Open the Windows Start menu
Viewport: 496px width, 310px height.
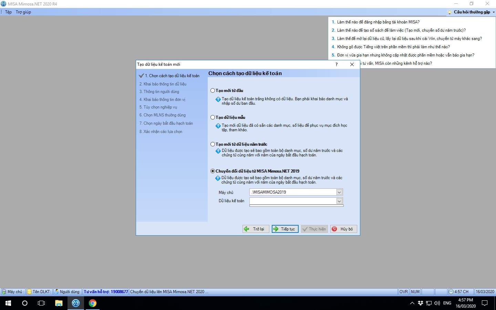pos(8,303)
